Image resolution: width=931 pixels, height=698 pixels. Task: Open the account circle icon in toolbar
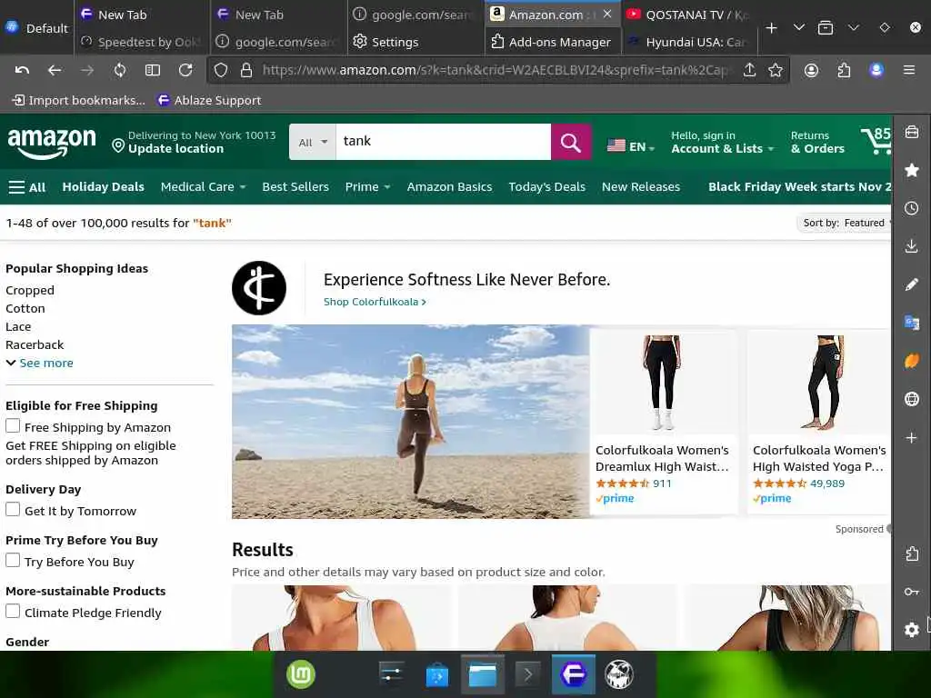[811, 70]
